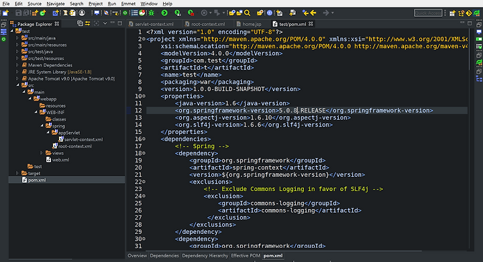Open the Help menu
The image size is (483, 262).
point(168,4)
